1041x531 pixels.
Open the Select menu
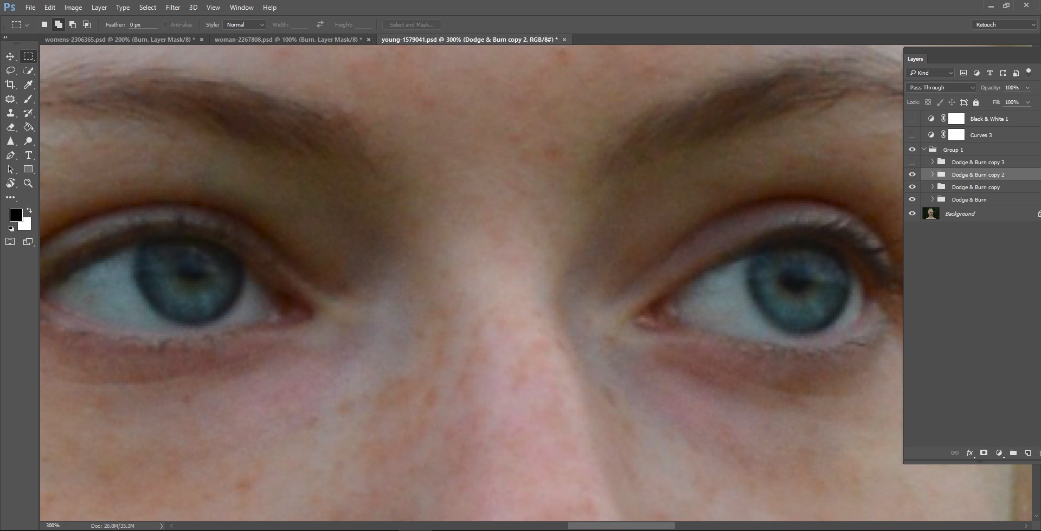pos(148,7)
